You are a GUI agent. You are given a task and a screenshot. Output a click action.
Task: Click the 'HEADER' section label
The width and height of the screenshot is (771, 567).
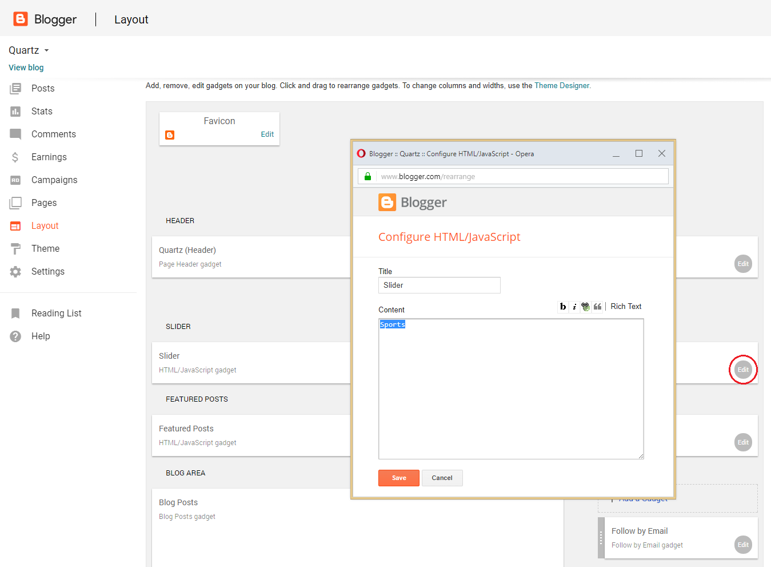180,221
